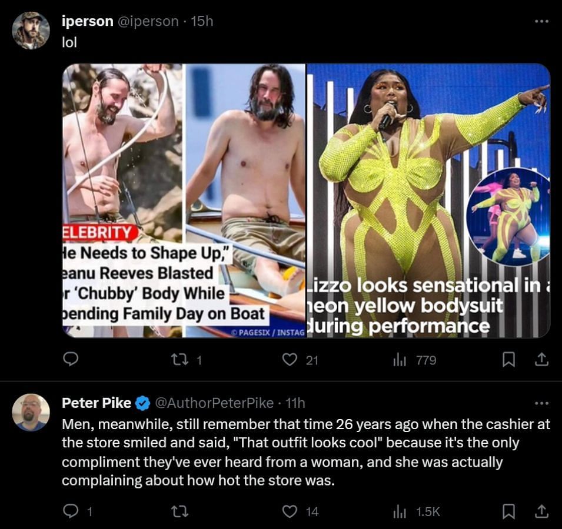The height and width of the screenshot is (529, 562).
Task: Open more options on iperson's tweet
Action: [541, 22]
